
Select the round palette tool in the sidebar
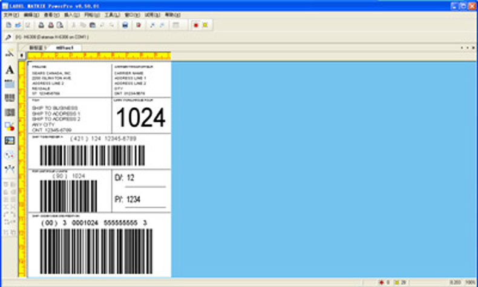pos(10,155)
